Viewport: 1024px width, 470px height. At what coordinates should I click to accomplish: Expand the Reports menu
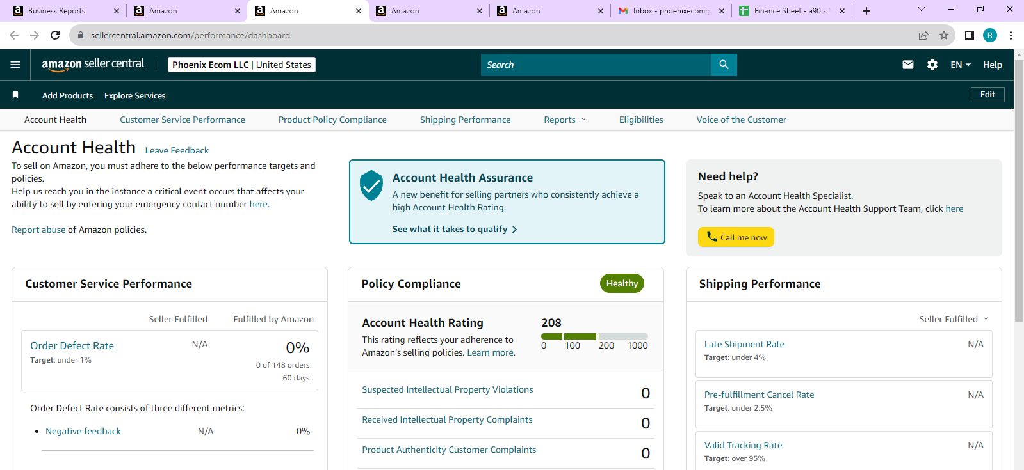[565, 120]
